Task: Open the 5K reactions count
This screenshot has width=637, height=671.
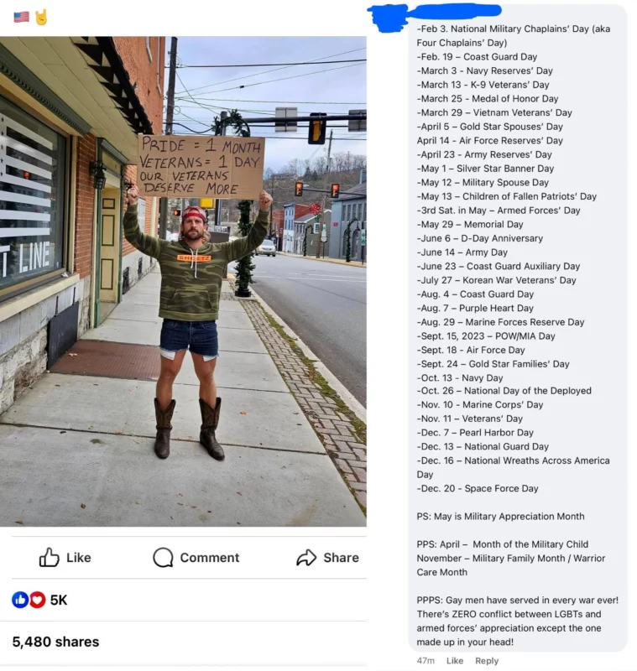Action: (59, 600)
